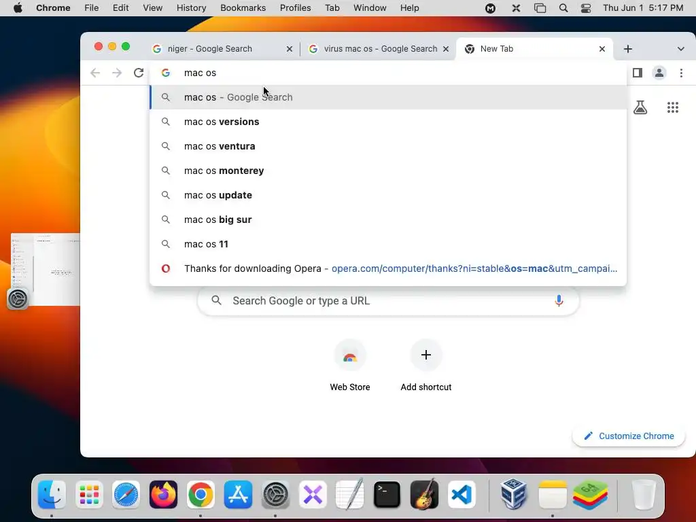Open the Profiles menu
The image size is (696, 522).
pyautogui.click(x=295, y=8)
